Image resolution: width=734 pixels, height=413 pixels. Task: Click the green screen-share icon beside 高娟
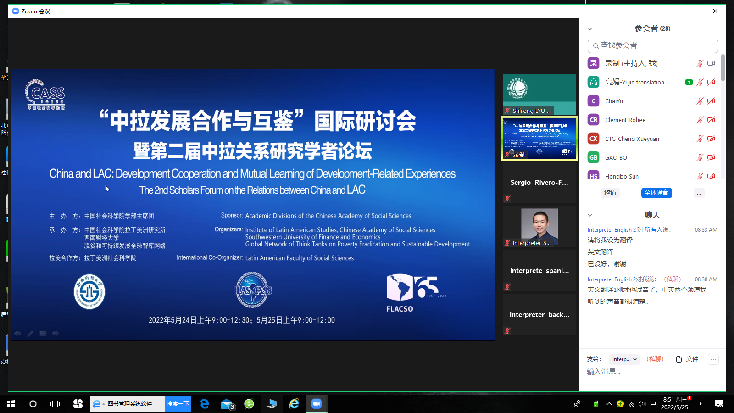click(689, 82)
